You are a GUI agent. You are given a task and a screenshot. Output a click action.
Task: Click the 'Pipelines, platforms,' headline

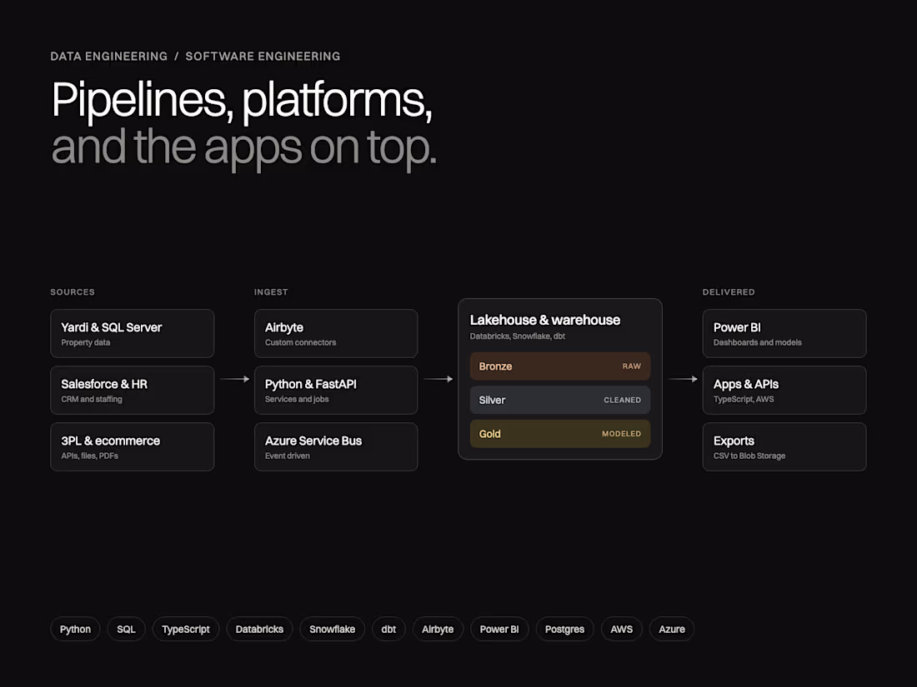(242, 101)
